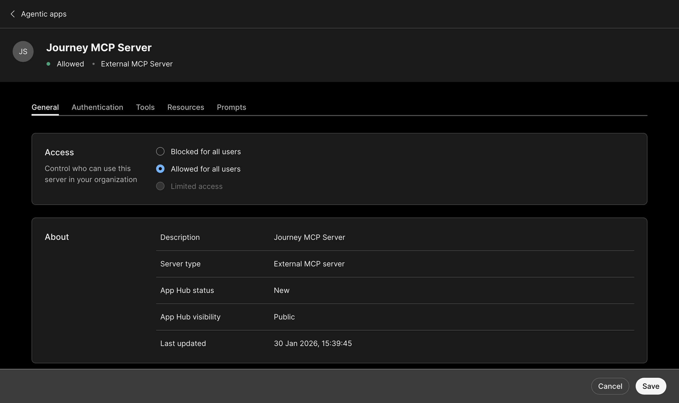Click the External MCP Server label in the header

coord(137,64)
